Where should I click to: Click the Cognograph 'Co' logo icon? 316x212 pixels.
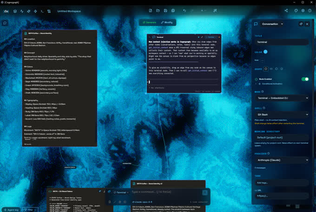[x=6, y=11]
